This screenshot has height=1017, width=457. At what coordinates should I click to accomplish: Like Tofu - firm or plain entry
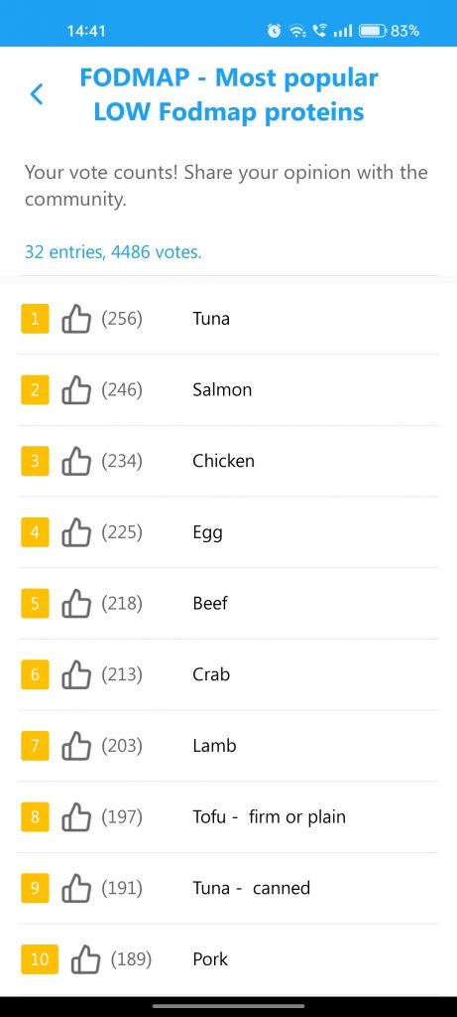pyautogui.click(x=76, y=817)
